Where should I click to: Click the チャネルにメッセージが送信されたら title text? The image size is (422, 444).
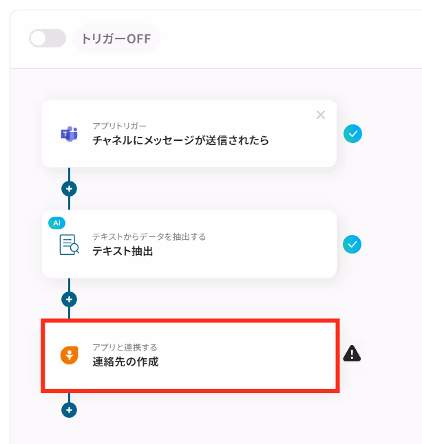[x=180, y=140]
